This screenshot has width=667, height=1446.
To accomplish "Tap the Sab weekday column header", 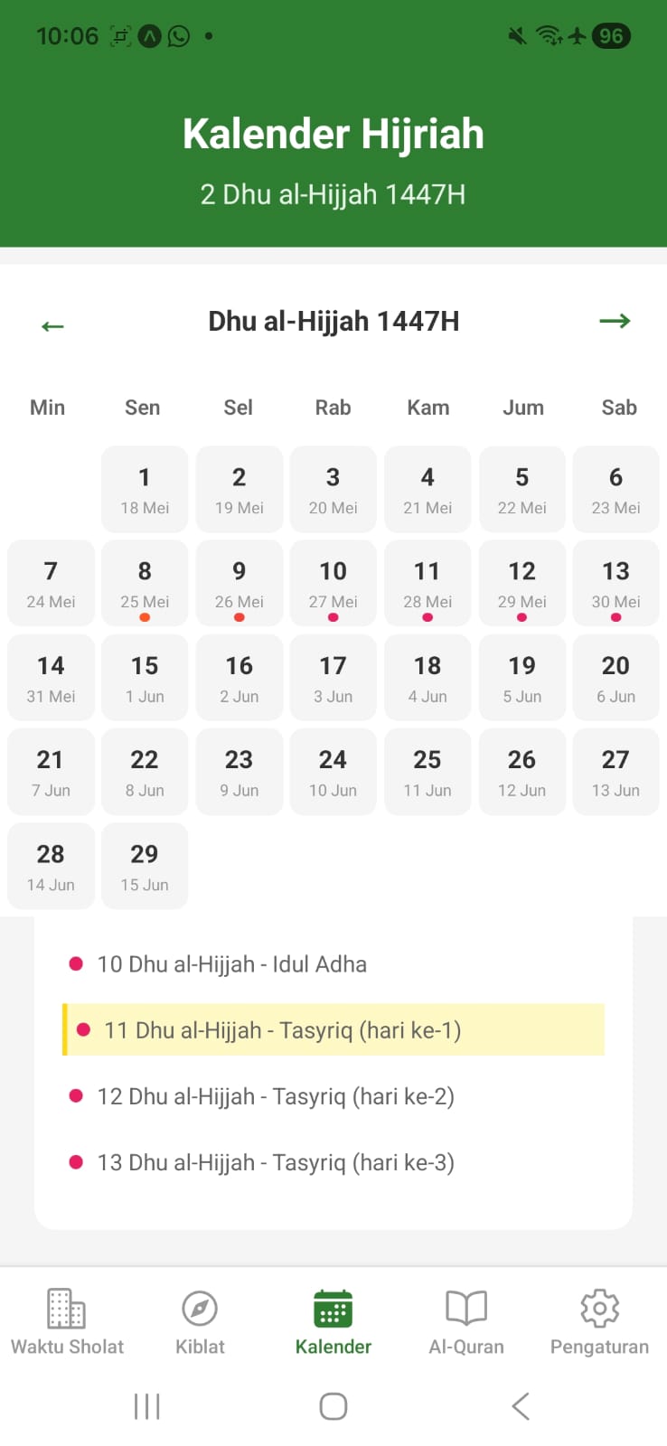I will coord(618,408).
